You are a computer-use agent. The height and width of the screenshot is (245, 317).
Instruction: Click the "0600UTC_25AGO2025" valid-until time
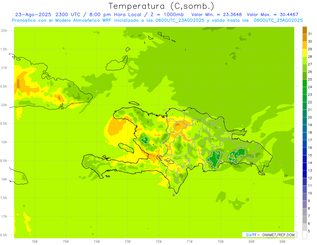point(278,20)
